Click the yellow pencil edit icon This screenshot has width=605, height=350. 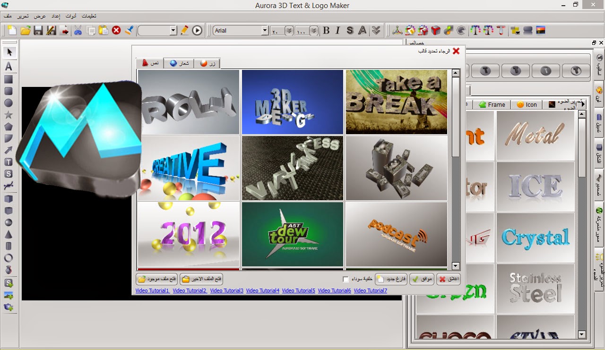click(184, 30)
